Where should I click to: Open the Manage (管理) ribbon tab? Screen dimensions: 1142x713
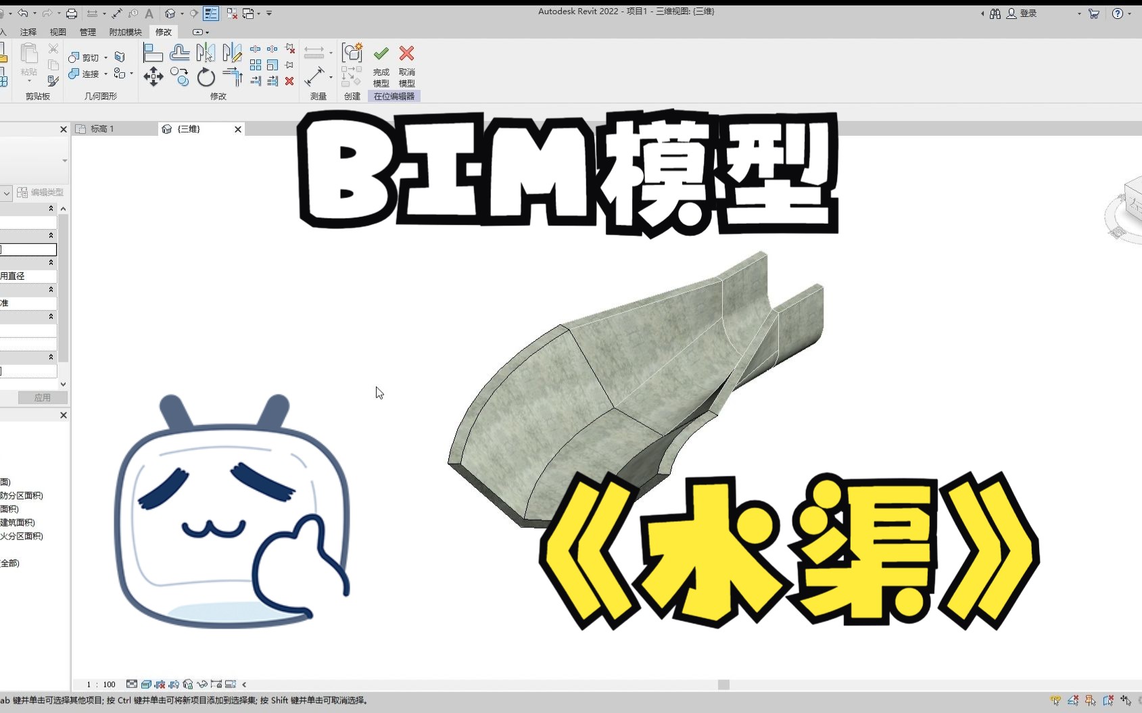coord(88,32)
